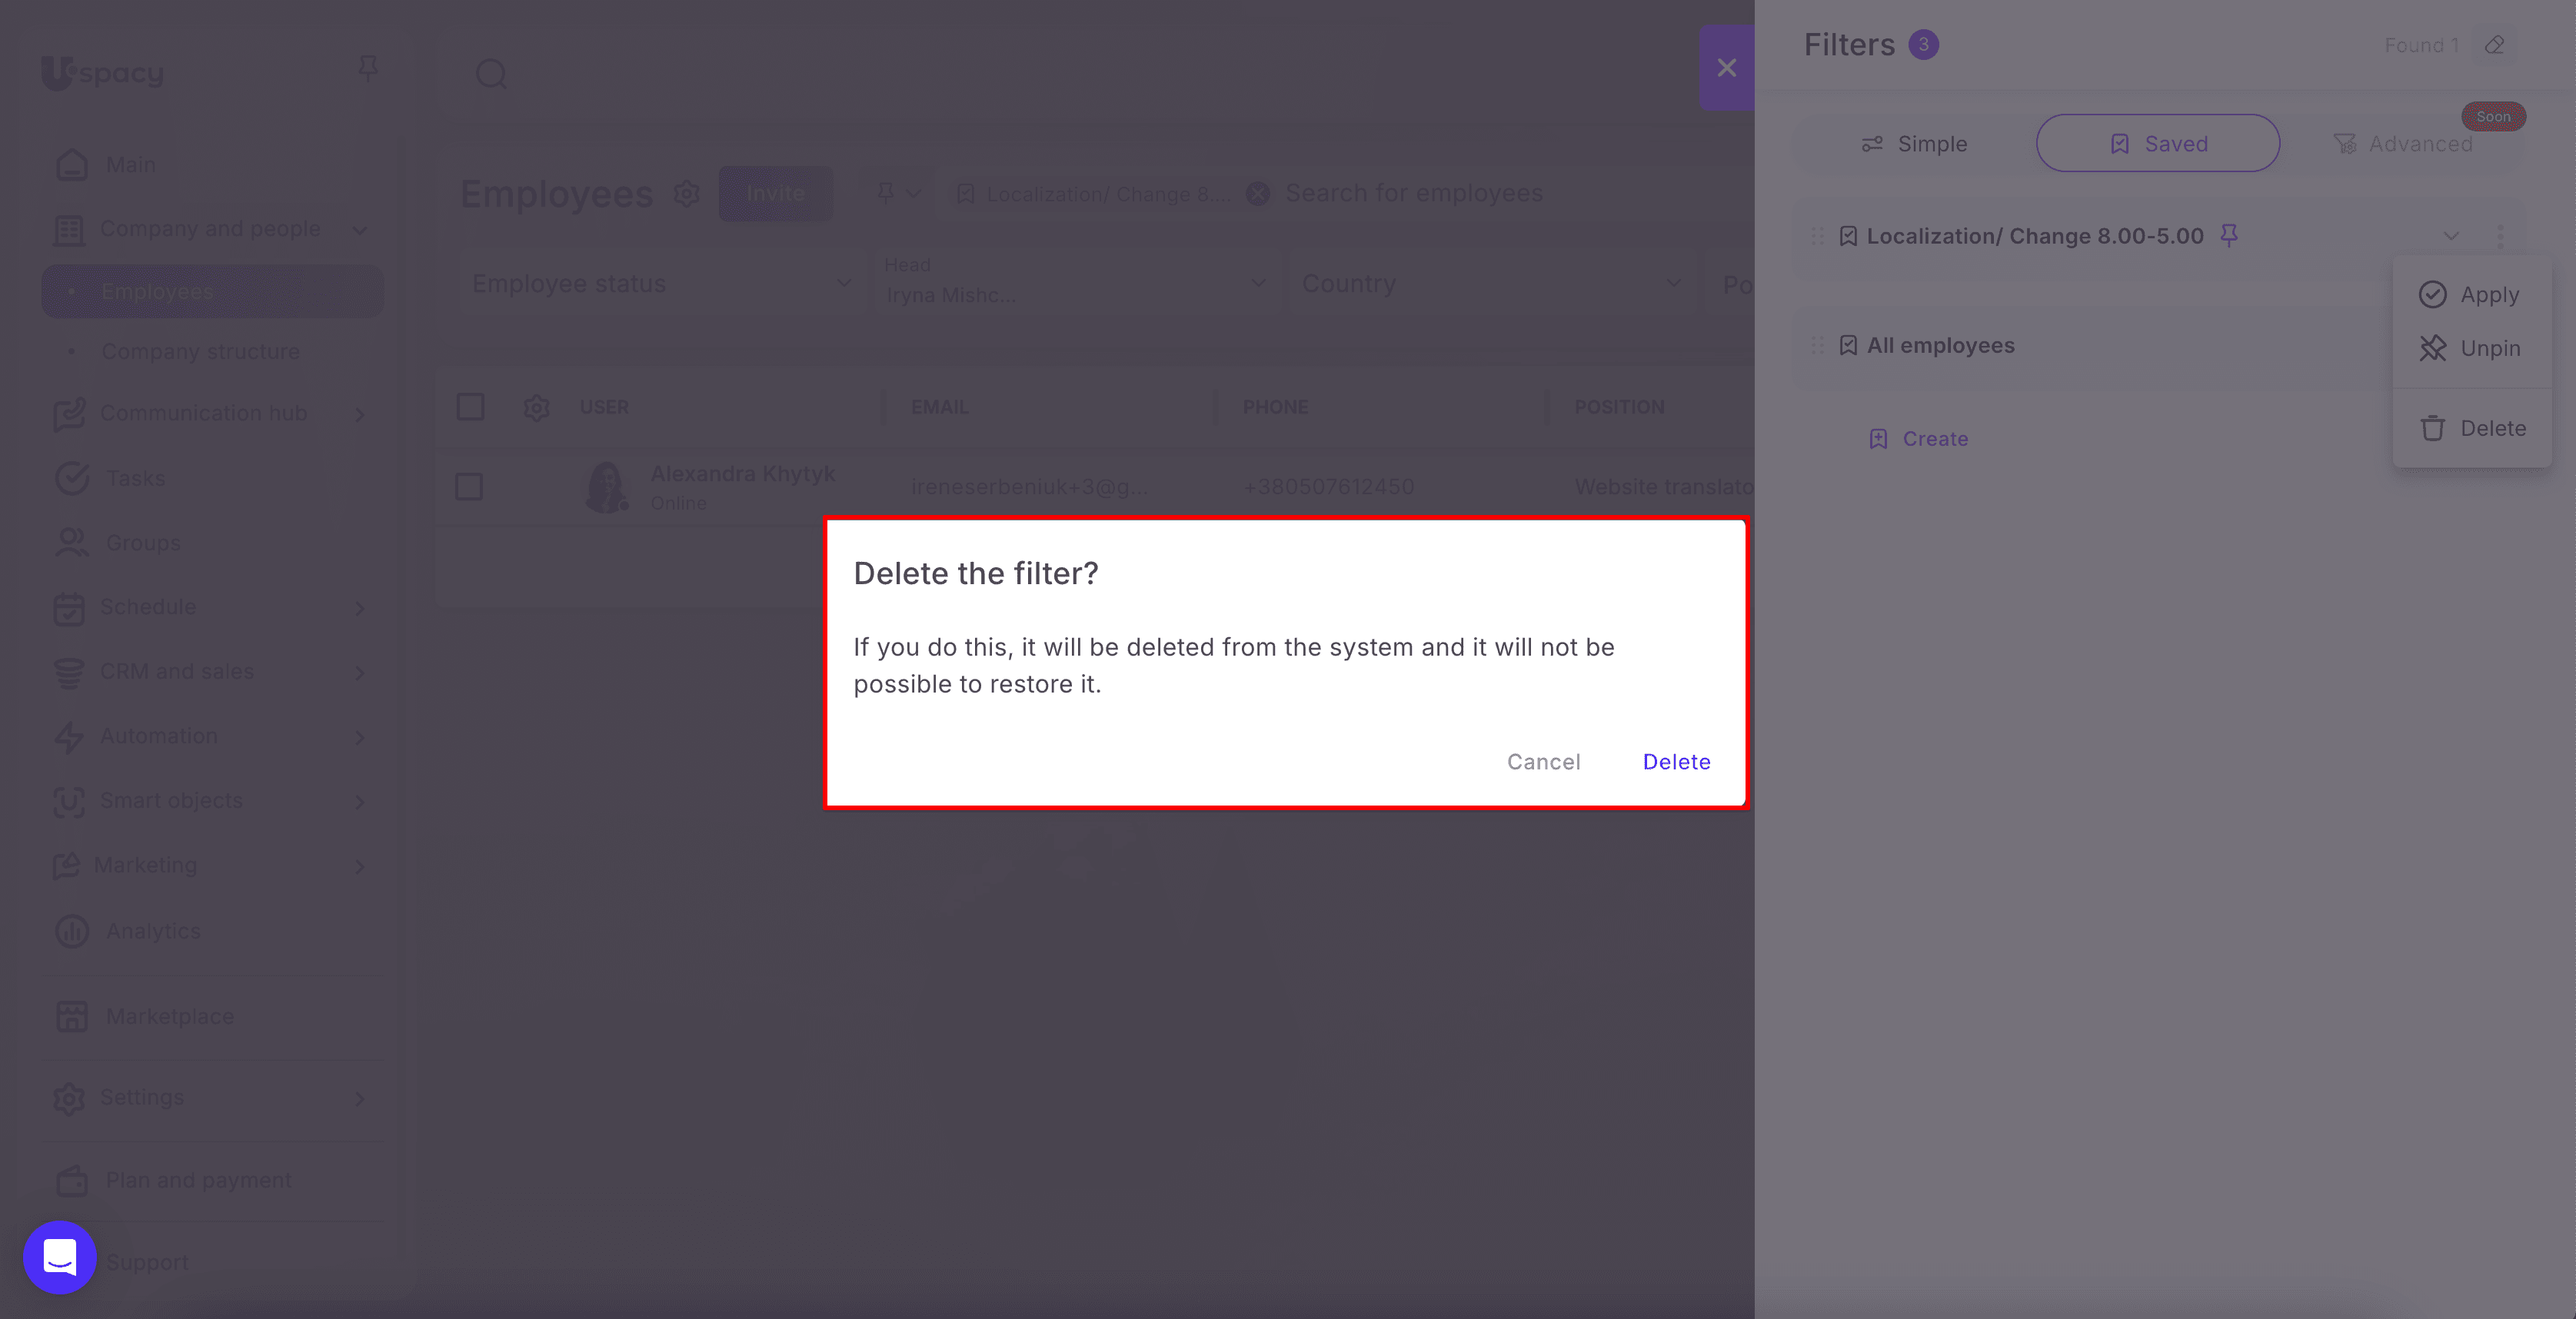2576x1319 pixels.
Task: Open Employees page settings gear
Action: pyautogui.click(x=686, y=193)
